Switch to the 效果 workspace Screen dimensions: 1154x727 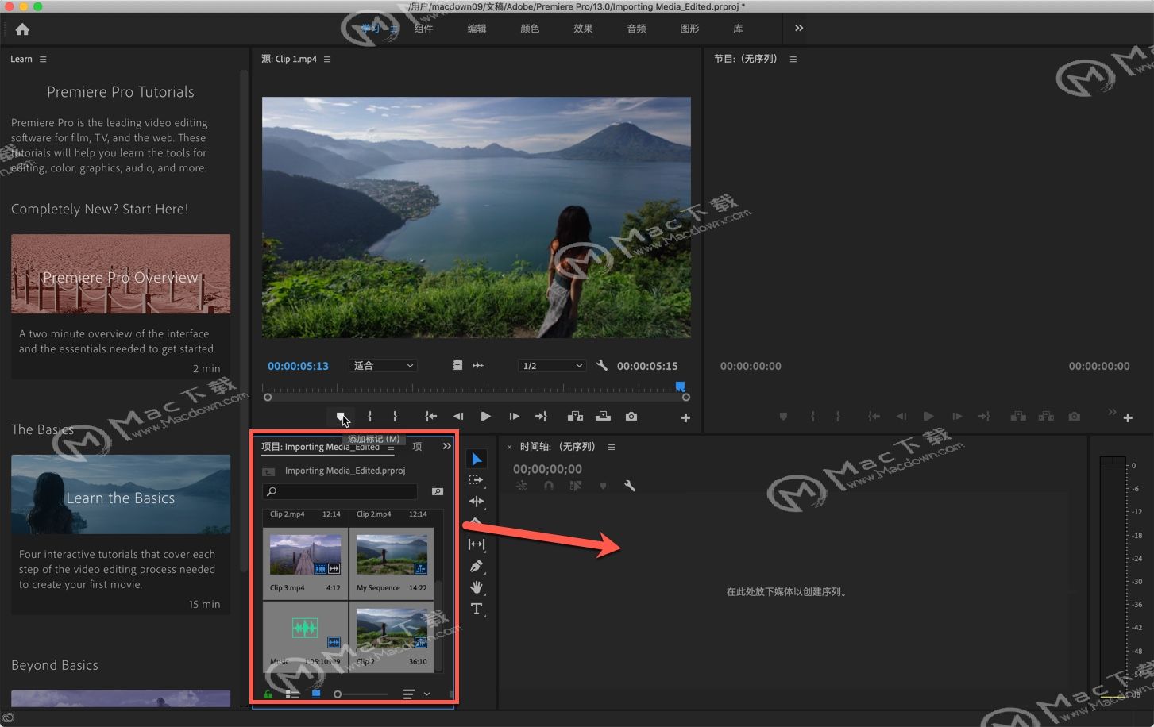pyautogui.click(x=583, y=29)
